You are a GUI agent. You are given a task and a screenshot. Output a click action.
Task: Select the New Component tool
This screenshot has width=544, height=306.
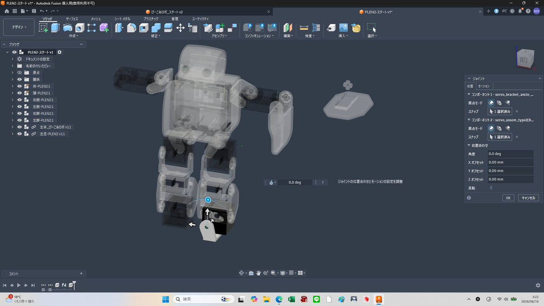(220, 28)
